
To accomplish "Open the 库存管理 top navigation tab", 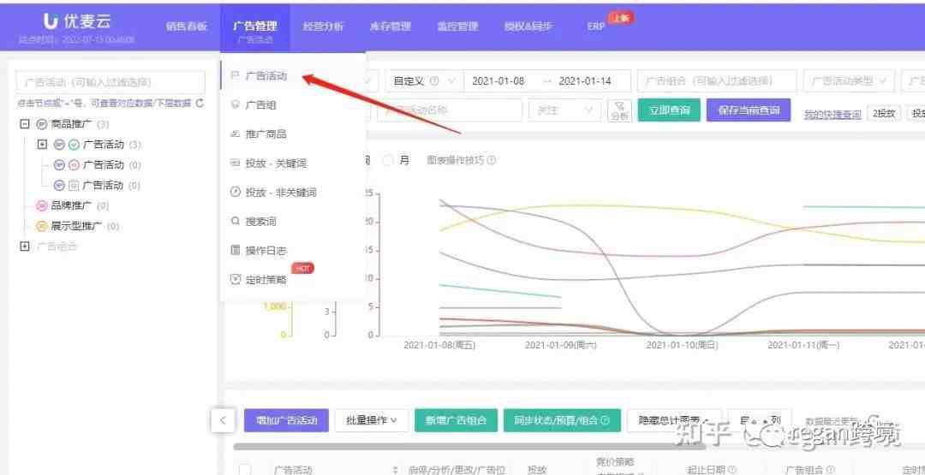I will point(390,27).
